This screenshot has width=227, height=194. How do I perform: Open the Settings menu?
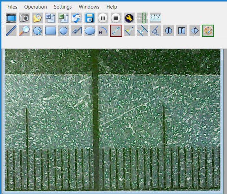(63, 7)
